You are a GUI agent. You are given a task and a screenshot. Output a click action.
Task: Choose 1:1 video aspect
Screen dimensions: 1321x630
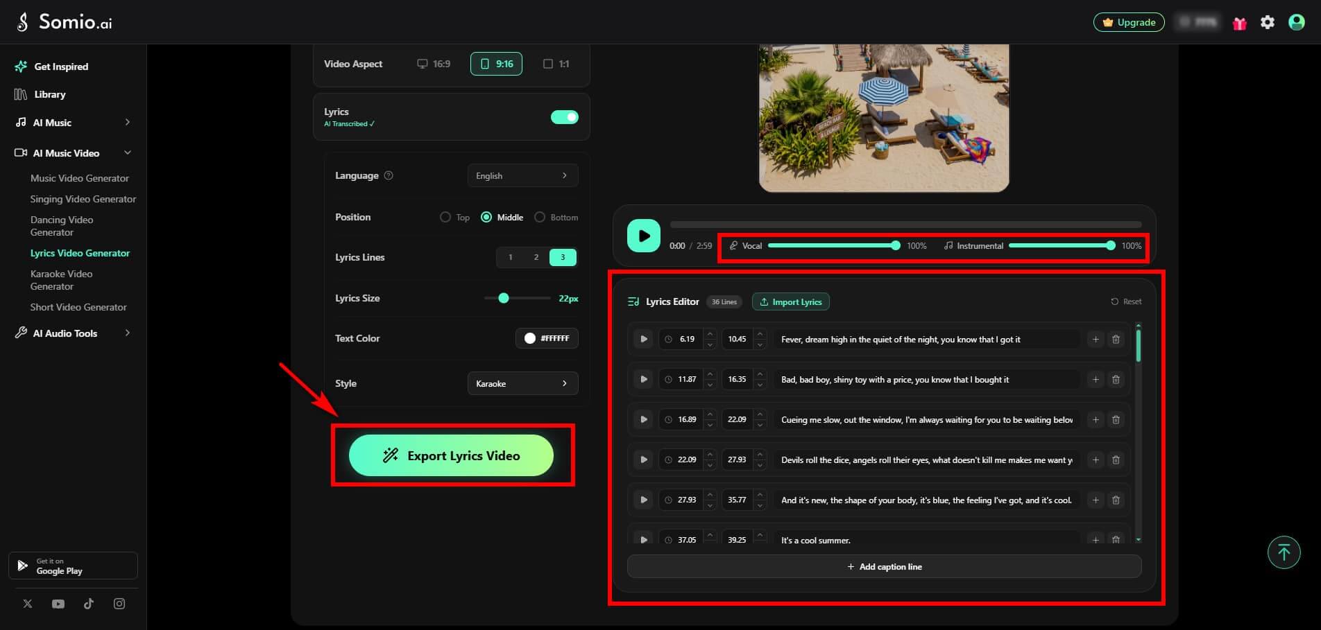(x=556, y=64)
